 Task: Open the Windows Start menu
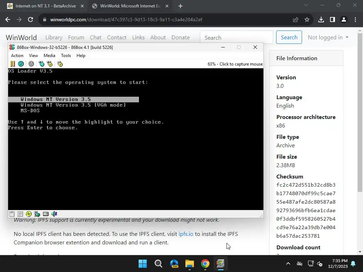[x=143, y=263]
